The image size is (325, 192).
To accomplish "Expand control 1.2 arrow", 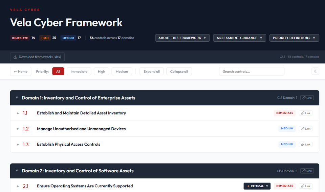I will (18, 129).
